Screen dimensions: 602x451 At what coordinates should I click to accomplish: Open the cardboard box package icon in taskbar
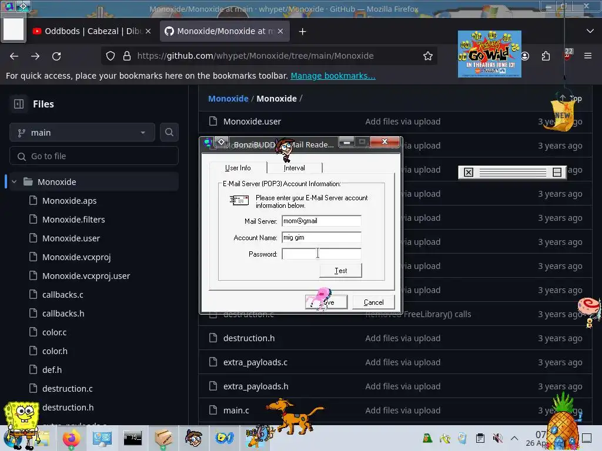point(163,438)
